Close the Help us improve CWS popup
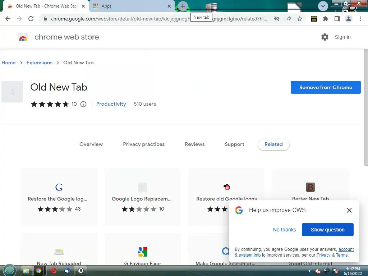368x276 pixels. tap(349, 210)
